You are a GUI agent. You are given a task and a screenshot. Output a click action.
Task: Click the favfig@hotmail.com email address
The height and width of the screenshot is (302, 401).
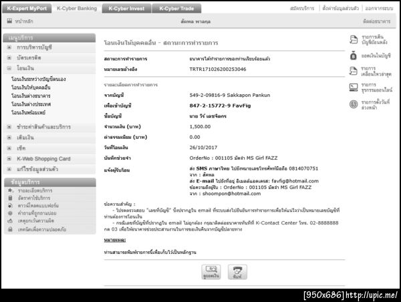click(295, 181)
